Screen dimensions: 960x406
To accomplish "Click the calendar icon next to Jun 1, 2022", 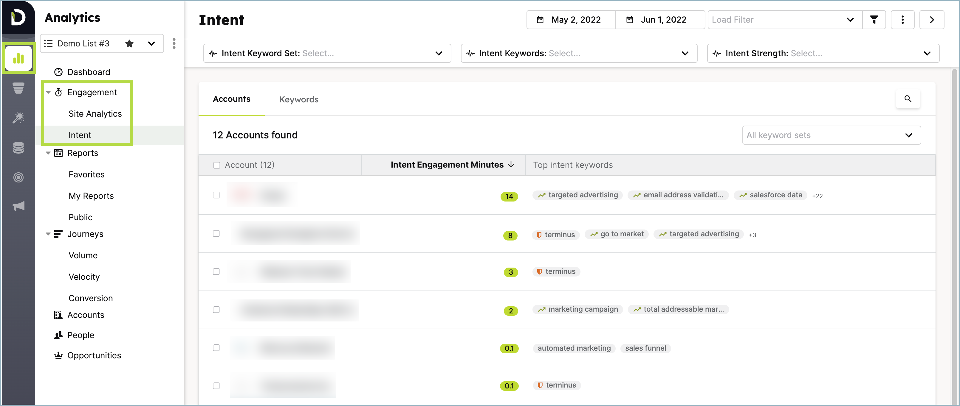I will tap(629, 20).
